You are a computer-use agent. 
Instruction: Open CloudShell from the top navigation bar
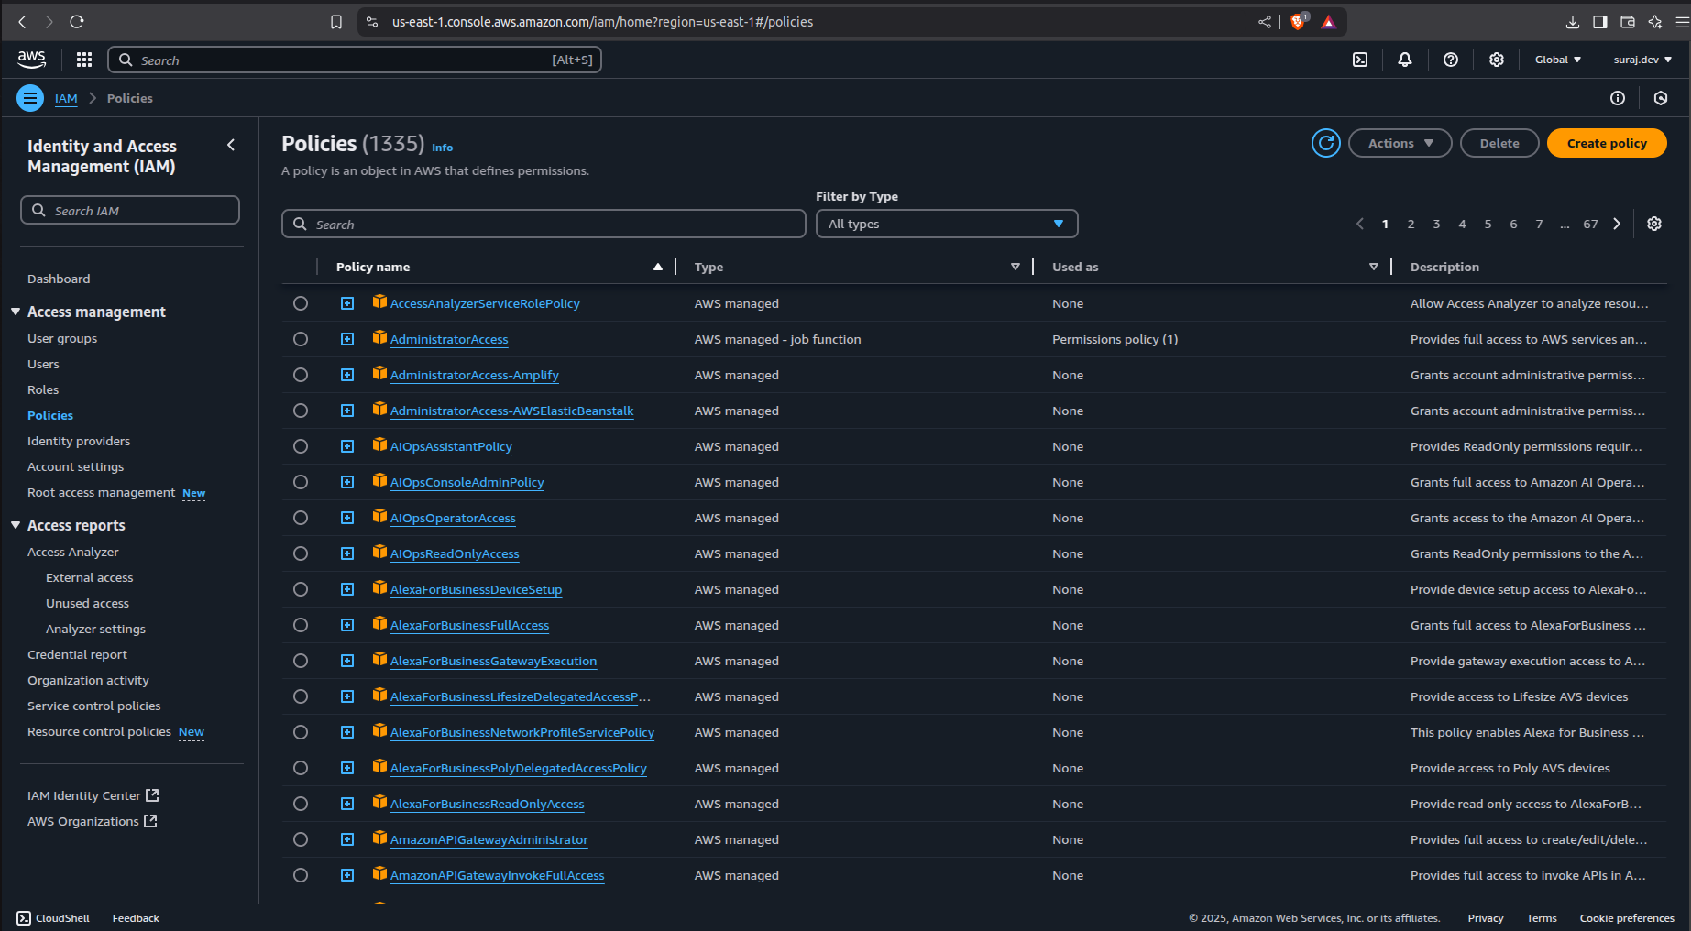click(x=1360, y=60)
